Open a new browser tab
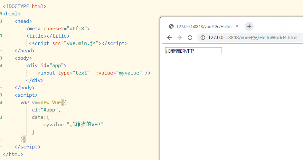303x160 pixels. click(249, 26)
